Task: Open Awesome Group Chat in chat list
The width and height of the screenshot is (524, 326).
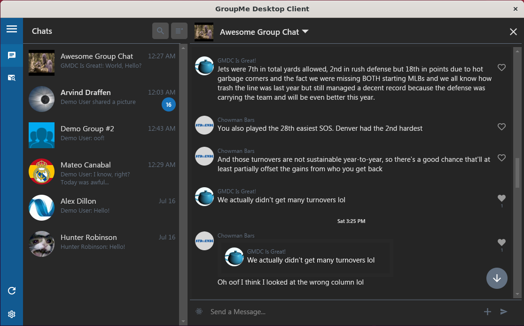Action: click(x=102, y=63)
